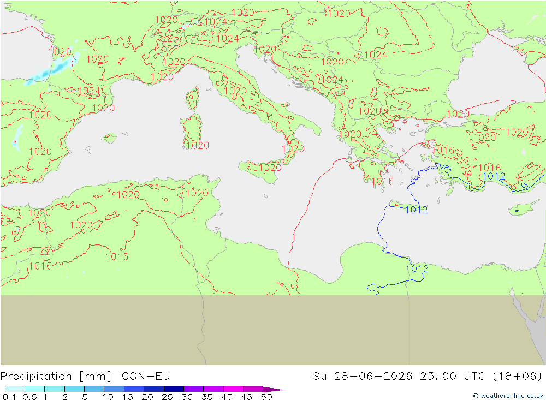Click the 'Su 28-06-2026 23..00 UTC (18+06)' timestamp
This screenshot has height=400, width=546.
tap(428, 376)
